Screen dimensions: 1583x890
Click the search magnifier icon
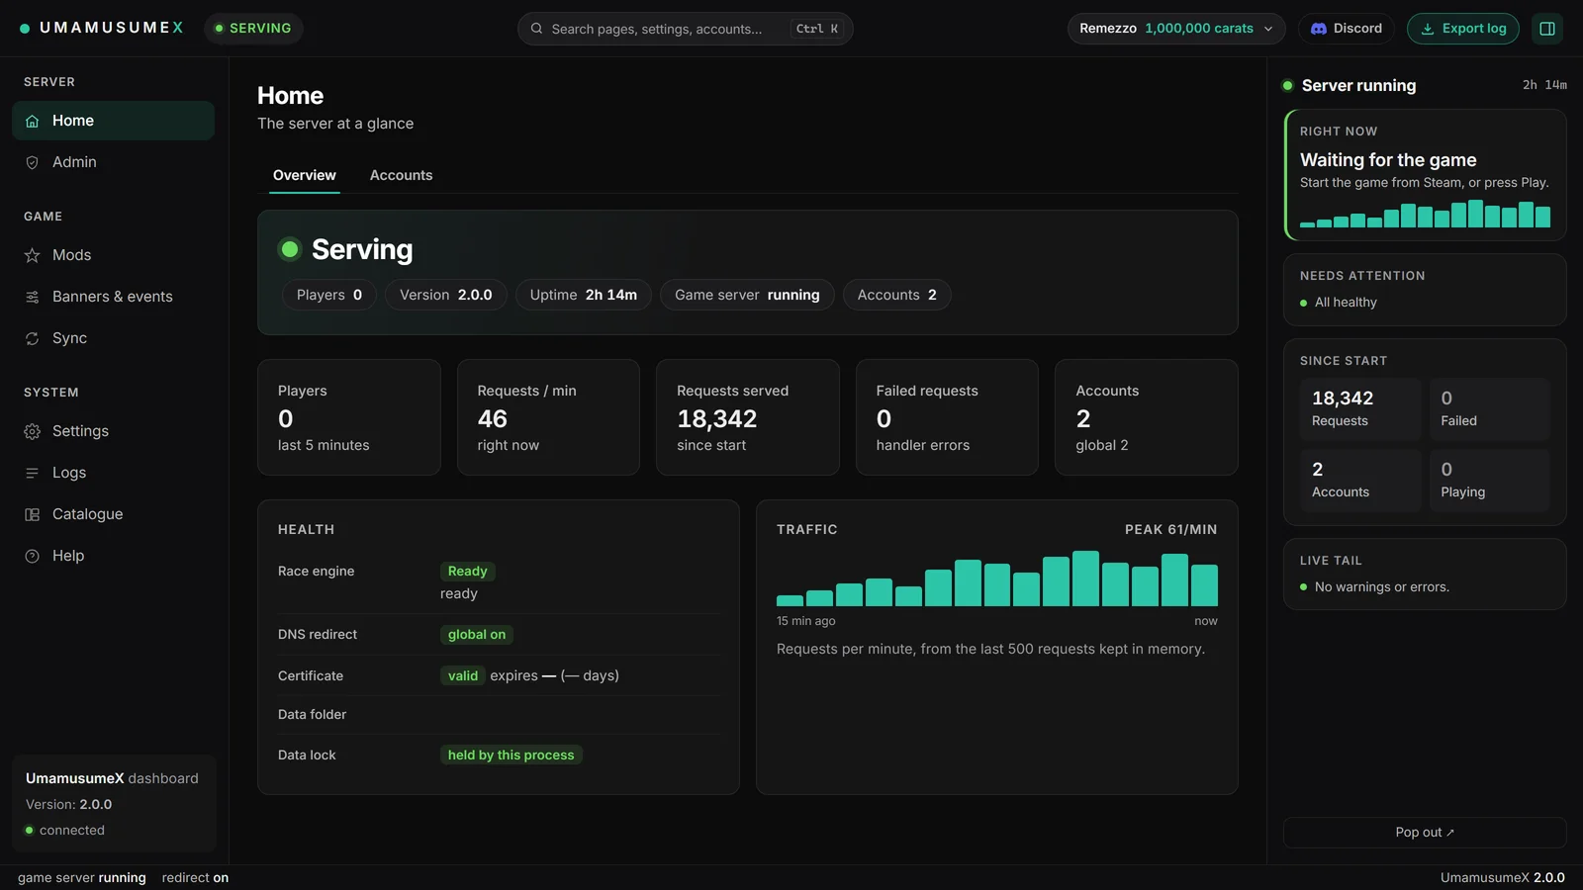pyautogui.click(x=536, y=29)
